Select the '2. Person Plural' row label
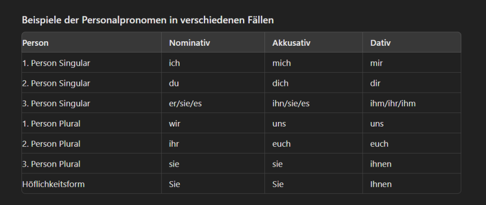 coord(51,144)
